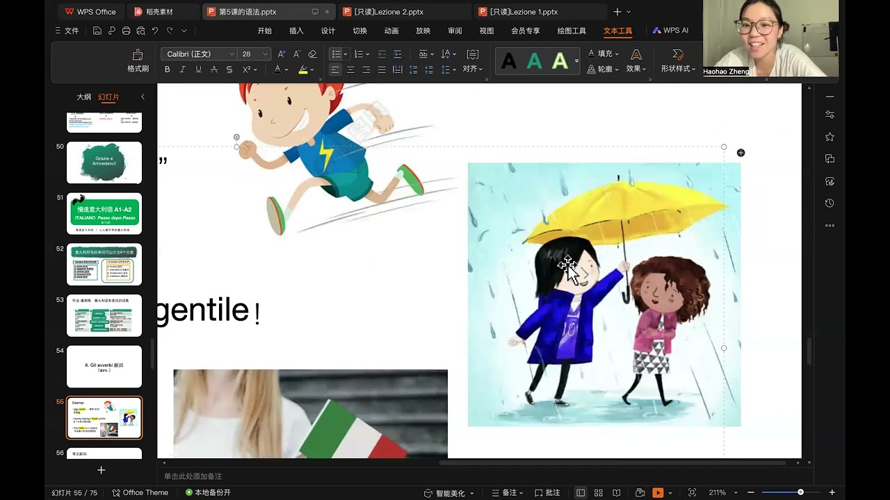890x500 pixels.
Task: Click the Save icon in quick access bar
Action: coord(97,31)
